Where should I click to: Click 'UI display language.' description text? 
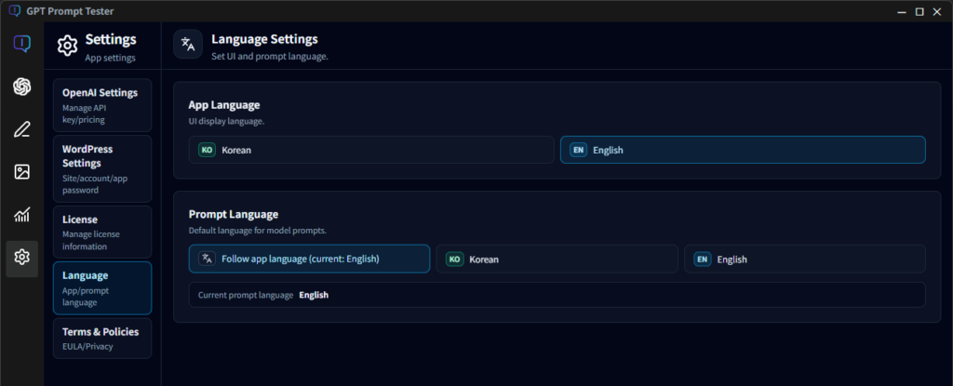pyautogui.click(x=226, y=121)
